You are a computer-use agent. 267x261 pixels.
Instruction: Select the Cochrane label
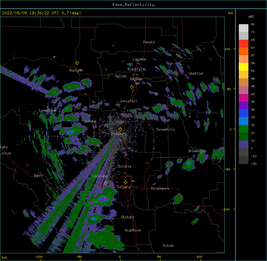100,176
